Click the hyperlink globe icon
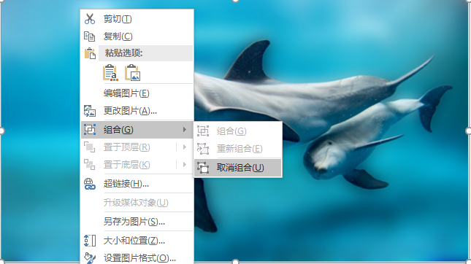The image size is (471, 264). [x=90, y=184]
